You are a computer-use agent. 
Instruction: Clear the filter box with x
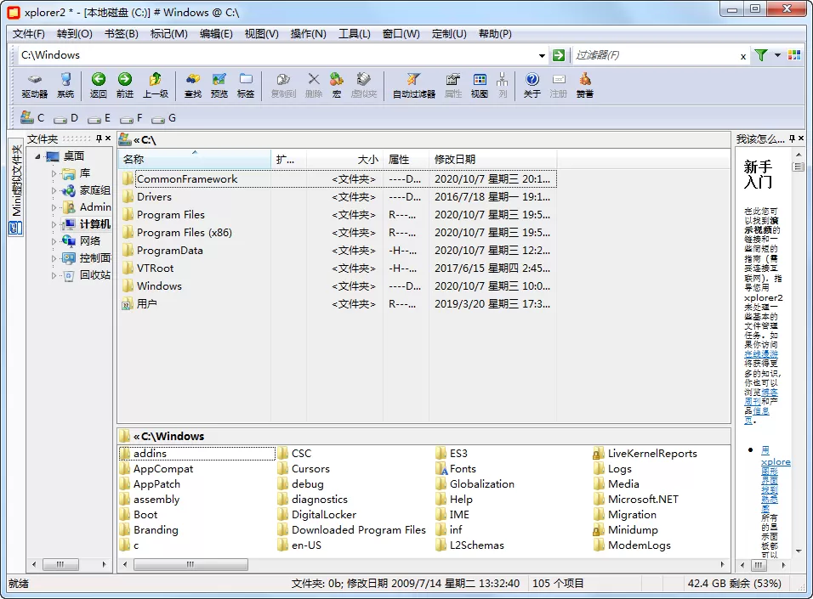743,56
